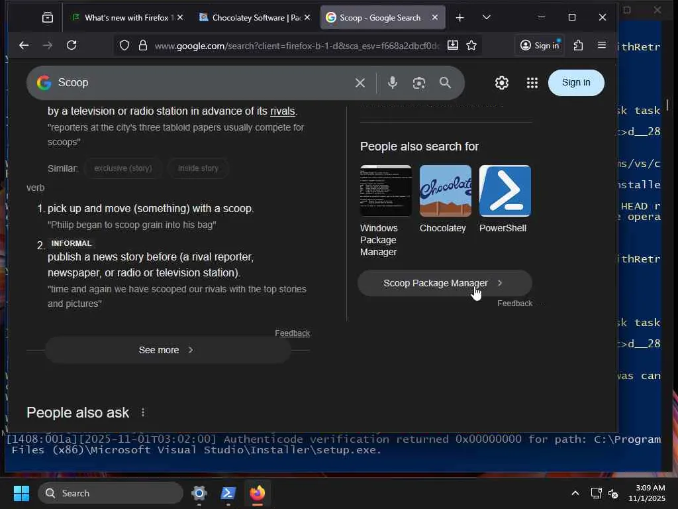678x509 pixels.
Task: Click the blue Google Sign in button
Action: (x=576, y=83)
